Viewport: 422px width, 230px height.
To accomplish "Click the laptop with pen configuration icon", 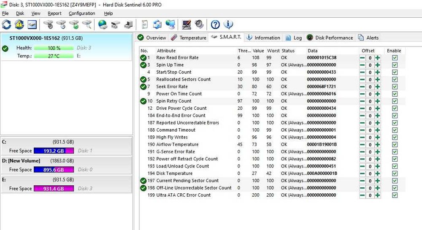I will (x=186, y=24).
